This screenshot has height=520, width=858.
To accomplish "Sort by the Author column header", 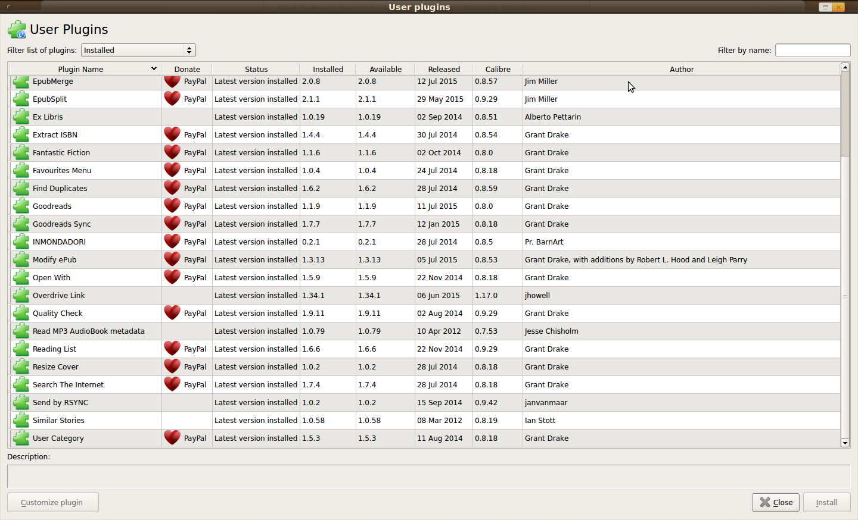I will [682, 69].
